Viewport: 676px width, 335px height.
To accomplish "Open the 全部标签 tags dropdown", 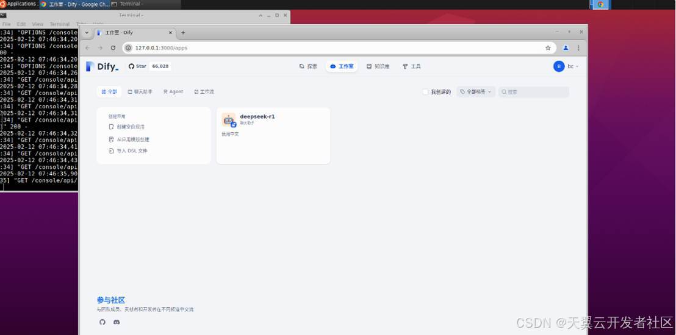I will pyautogui.click(x=476, y=92).
